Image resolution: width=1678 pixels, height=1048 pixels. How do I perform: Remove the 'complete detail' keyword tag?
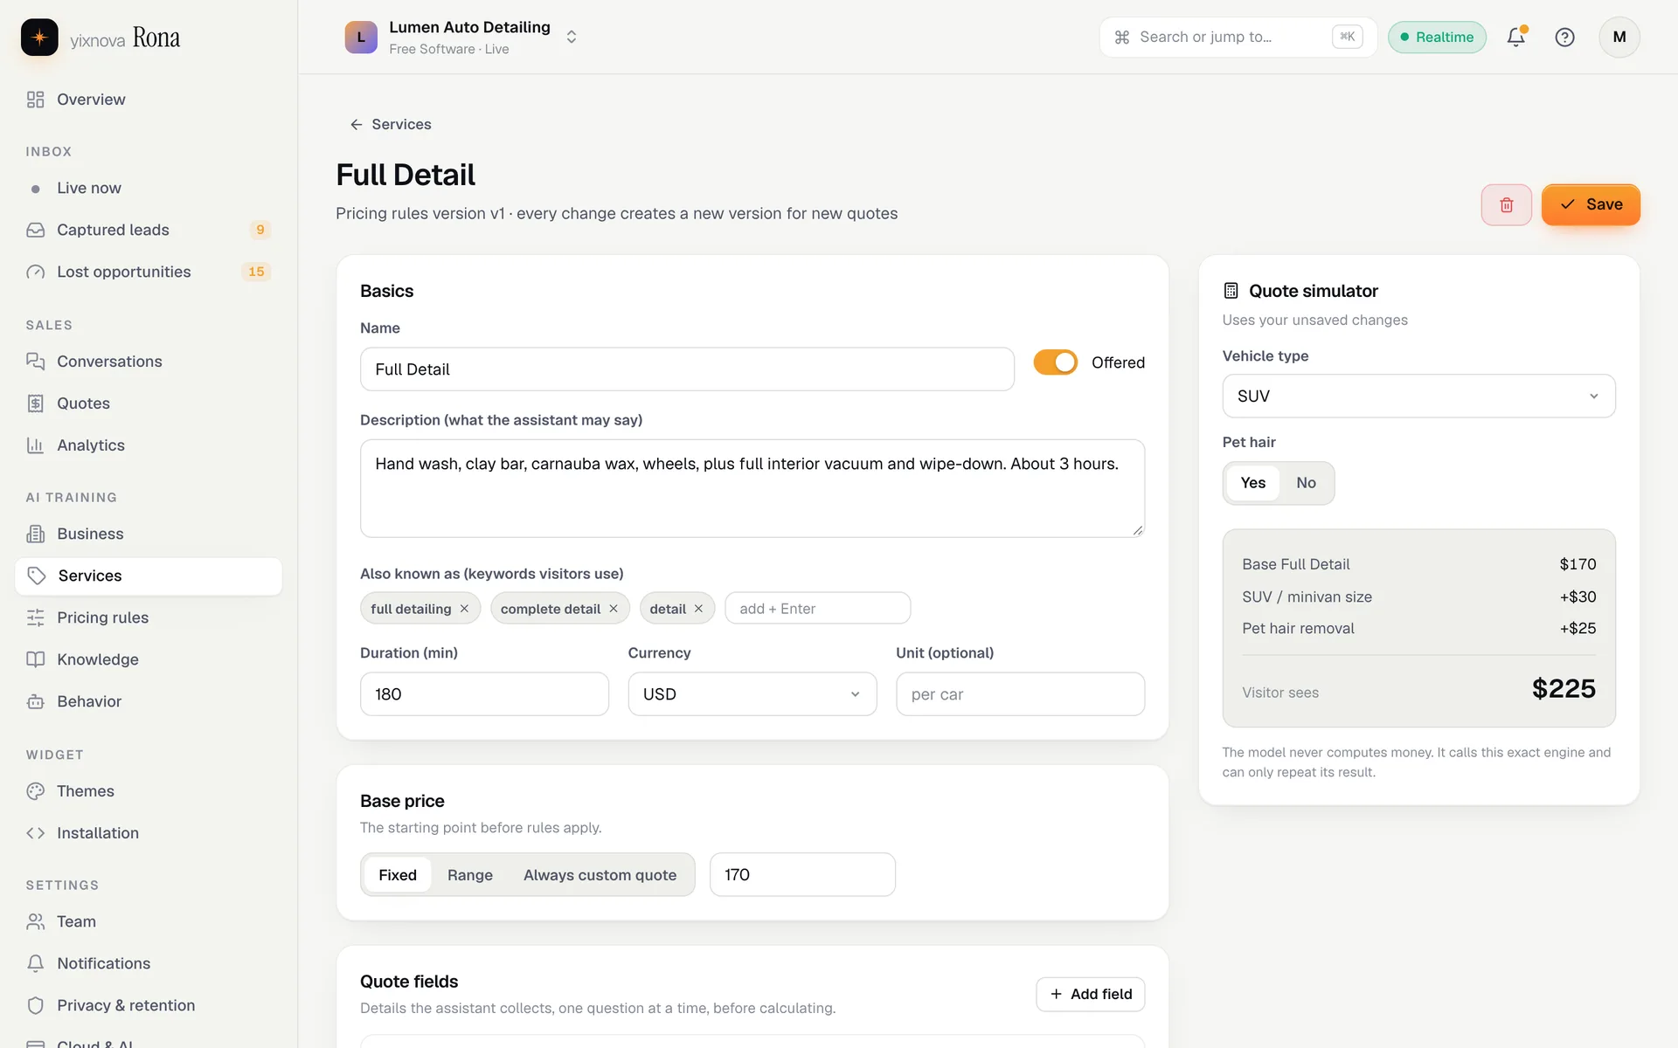[x=614, y=609]
